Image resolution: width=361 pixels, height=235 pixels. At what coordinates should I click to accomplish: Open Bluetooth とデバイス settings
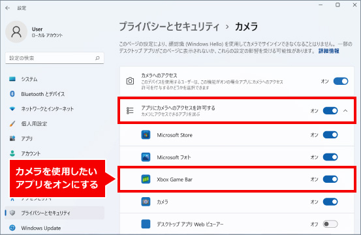(55, 94)
